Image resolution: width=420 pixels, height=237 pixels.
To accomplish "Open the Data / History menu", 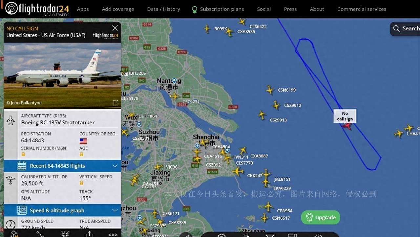I will (163, 9).
